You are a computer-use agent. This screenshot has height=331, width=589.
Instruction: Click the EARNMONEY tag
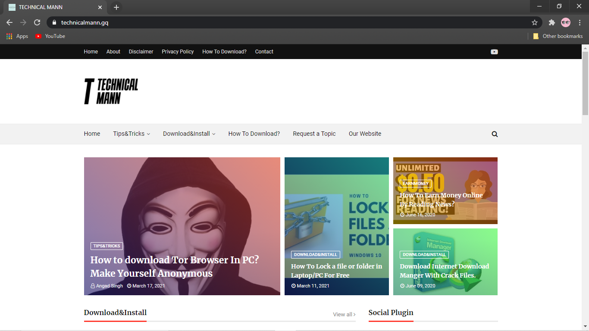tap(416, 184)
